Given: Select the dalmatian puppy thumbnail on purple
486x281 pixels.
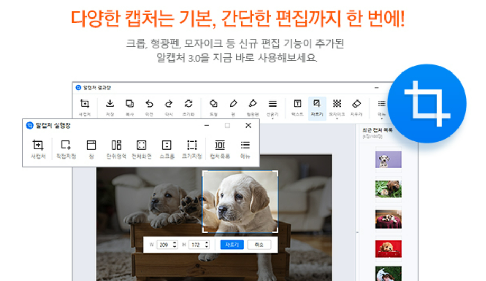Looking at the screenshot, I should pos(388,160).
